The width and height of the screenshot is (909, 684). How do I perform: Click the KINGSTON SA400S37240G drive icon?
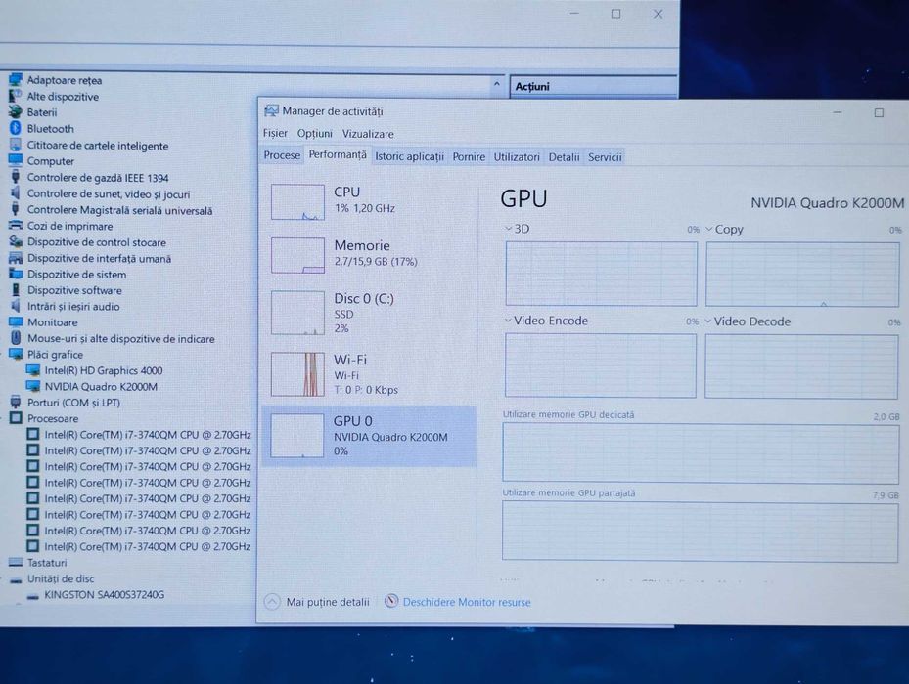33,595
